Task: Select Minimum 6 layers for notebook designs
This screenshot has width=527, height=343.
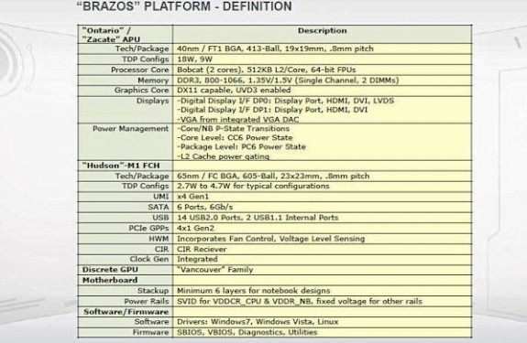Action: 253,291
